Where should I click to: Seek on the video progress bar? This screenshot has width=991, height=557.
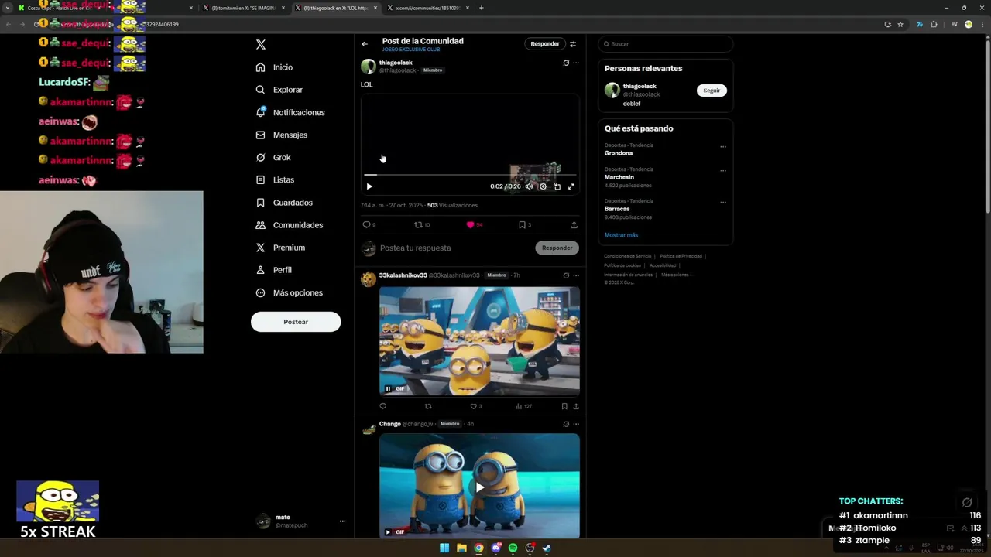tap(470, 176)
